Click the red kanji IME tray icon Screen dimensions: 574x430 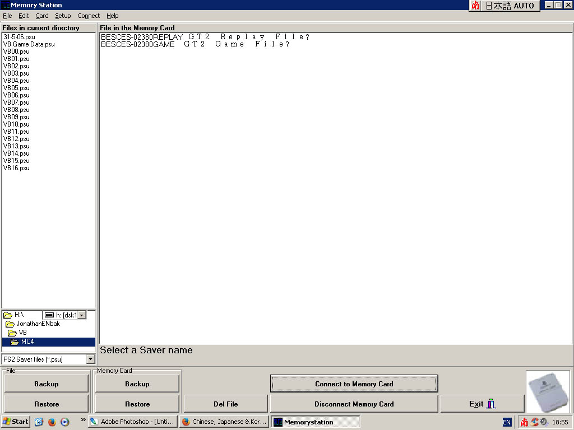[524, 422]
